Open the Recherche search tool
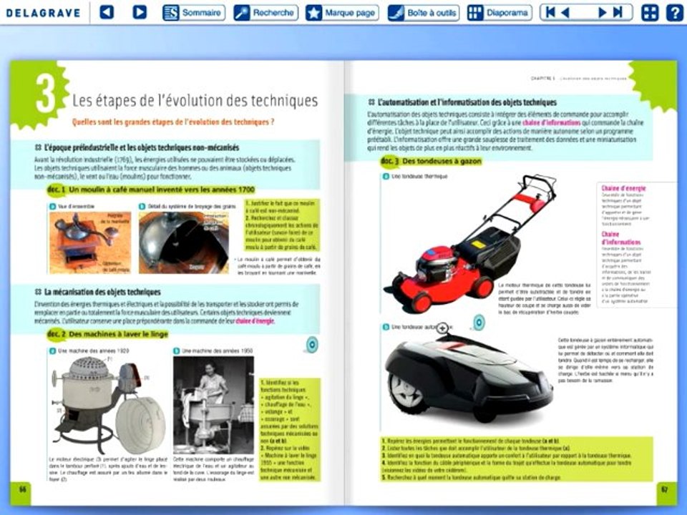 (x=265, y=13)
